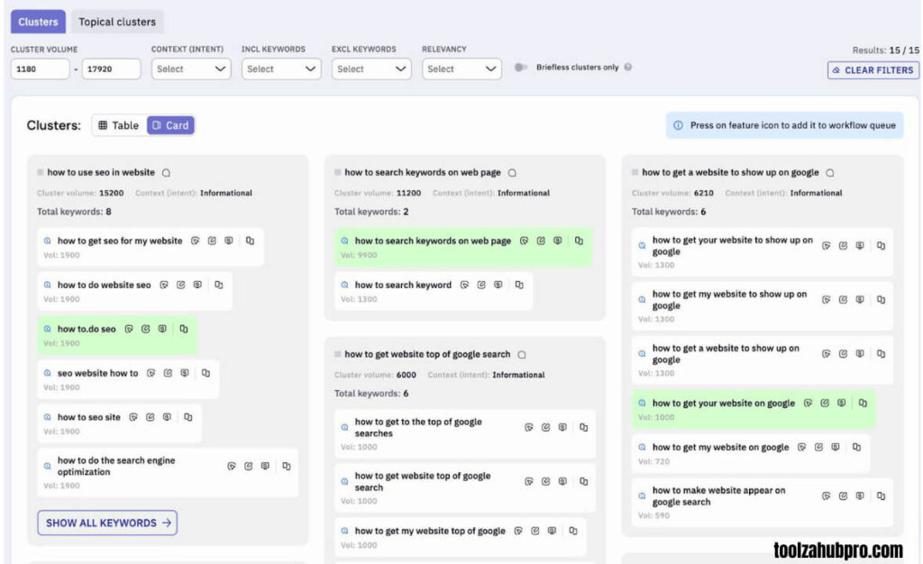Click minimum cluster volume field showing 1180
923x564 pixels.
40,68
